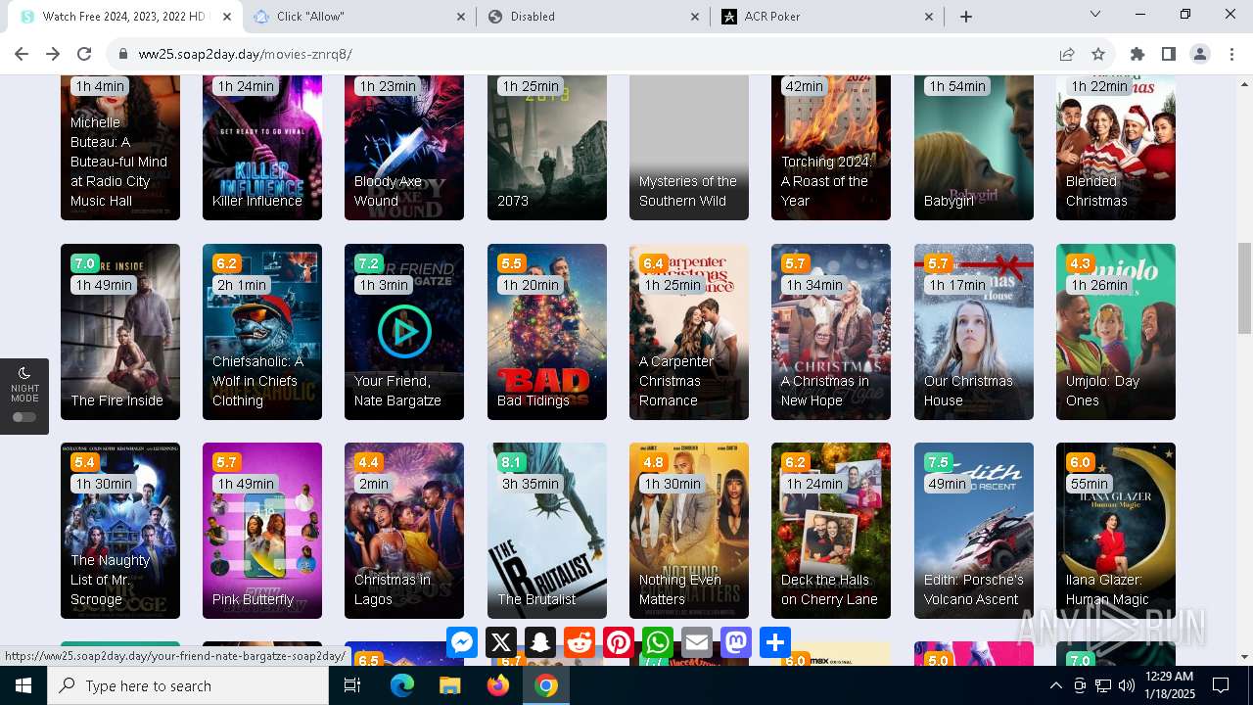Screen dimensions: 1253x705
Task: Open more share options plus icon
Action: click(775, 642)
